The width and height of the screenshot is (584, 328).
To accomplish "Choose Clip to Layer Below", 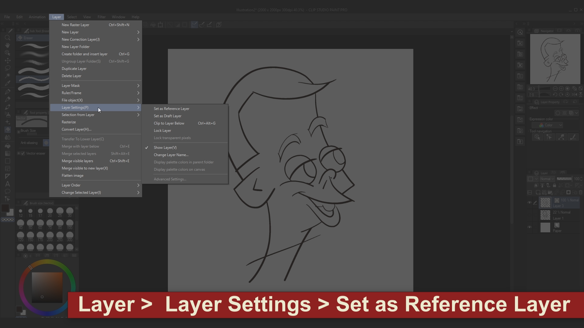I will click(x=185, y=123).
